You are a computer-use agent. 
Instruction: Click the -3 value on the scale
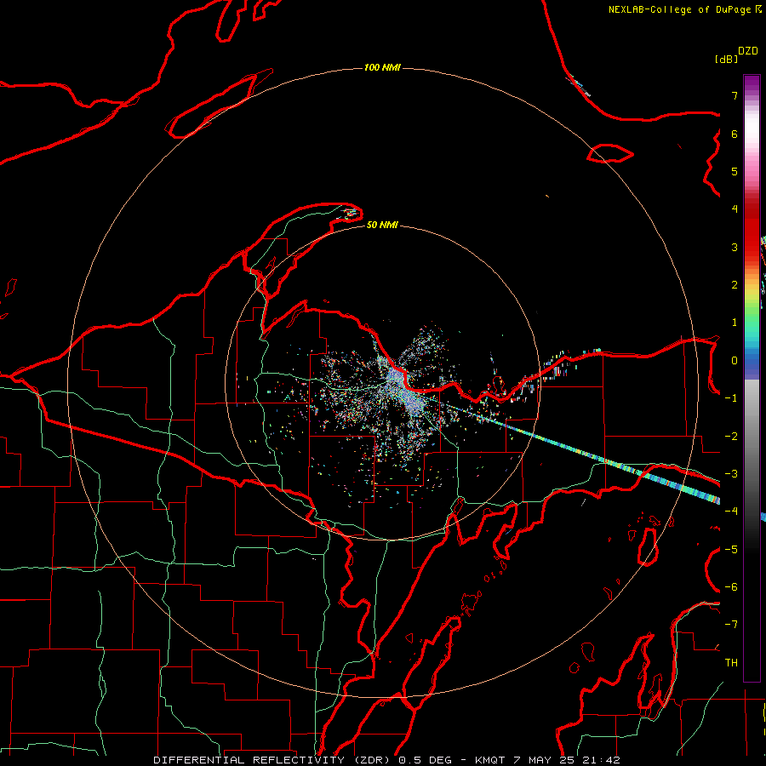[x=731, y=474]
